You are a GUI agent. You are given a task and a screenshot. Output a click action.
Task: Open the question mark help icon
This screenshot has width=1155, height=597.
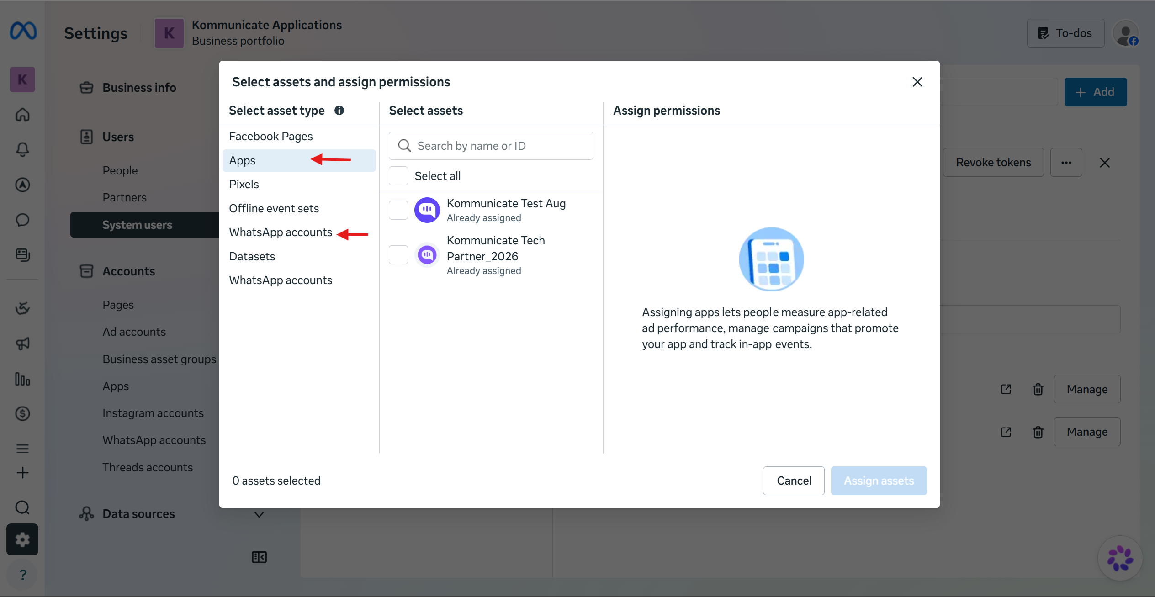(22, 575)
